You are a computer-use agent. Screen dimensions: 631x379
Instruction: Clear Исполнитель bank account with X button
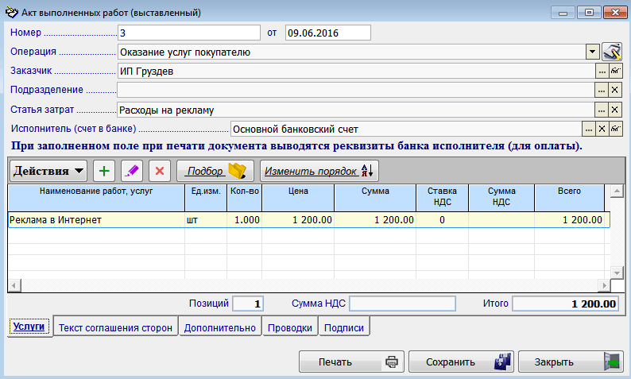point(602,130)
